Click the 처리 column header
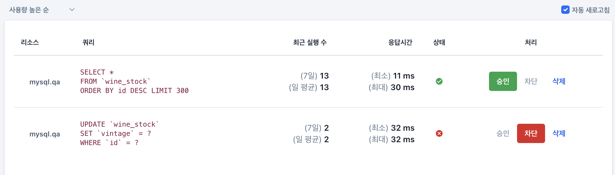Screen dimensions: 615x175 coord(531,43)
